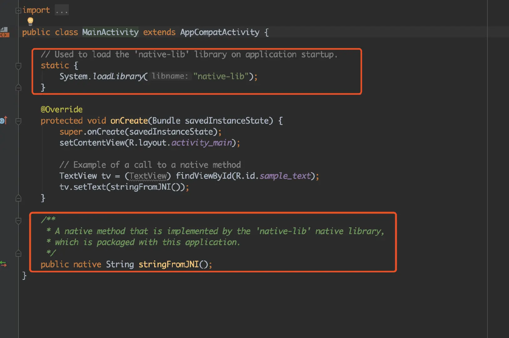Click the "native-lib" string literal

[221, 76]
